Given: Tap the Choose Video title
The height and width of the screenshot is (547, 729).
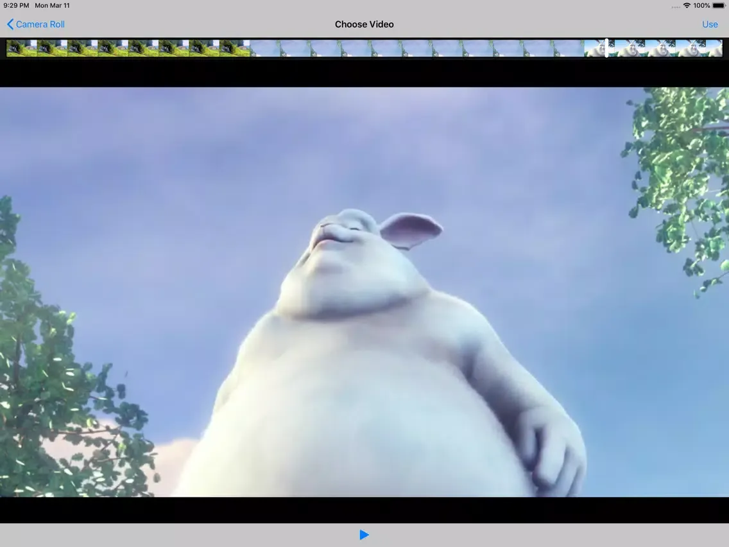Looking at the screenshot, I should (x=364, y=24).
